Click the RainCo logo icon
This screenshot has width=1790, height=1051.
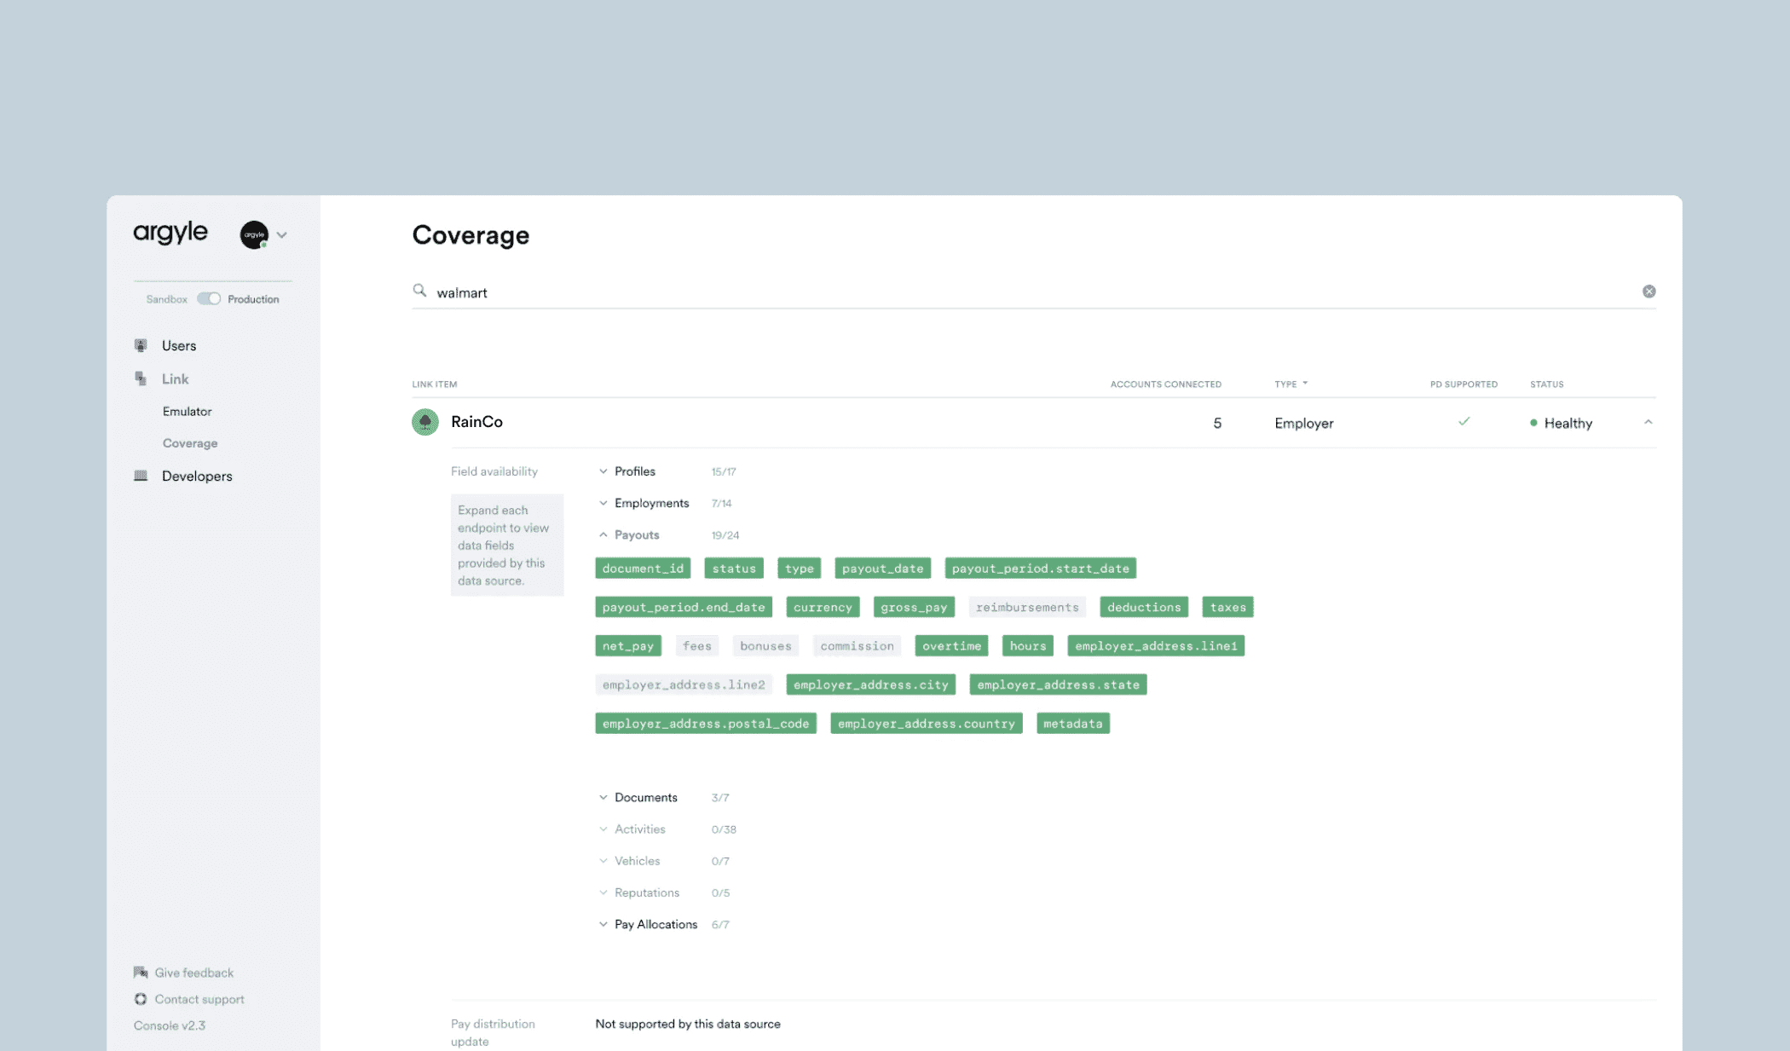coord(425,422)
